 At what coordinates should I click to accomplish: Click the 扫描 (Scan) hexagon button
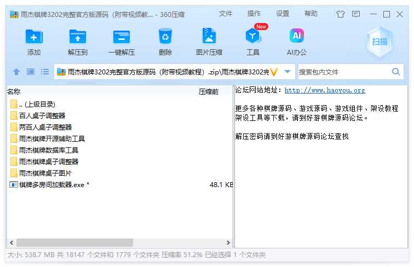(x=380, y=42)
